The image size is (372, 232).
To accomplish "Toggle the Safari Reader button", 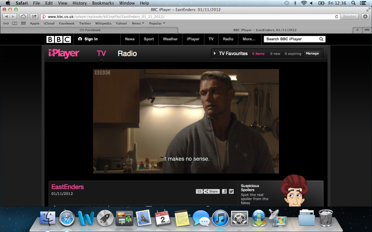I will (349, 17).
